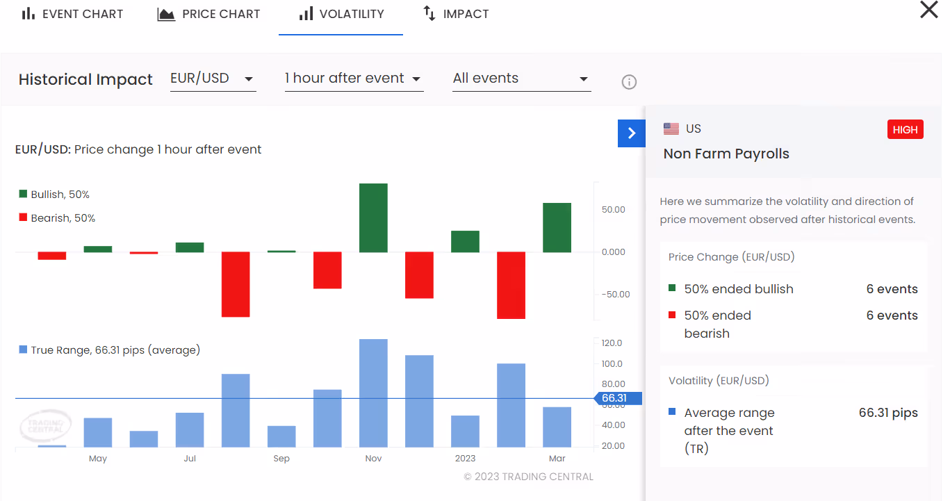Switch to the Impact tab

(456, 14)
